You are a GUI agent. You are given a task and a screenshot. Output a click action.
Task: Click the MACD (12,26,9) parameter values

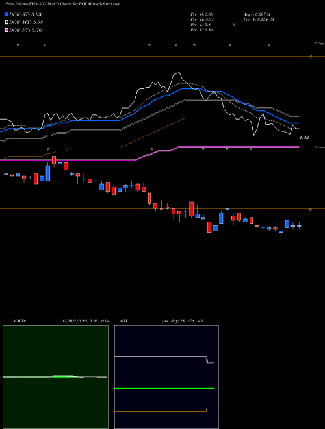pyautogui.click(x=84, y=321)
